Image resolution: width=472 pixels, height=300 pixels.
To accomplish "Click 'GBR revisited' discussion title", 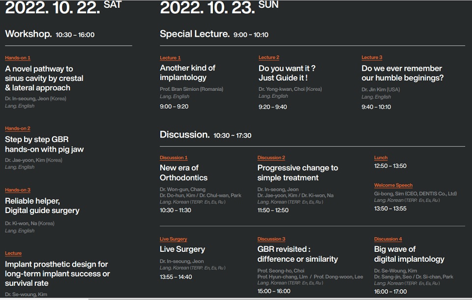I will pyautogui.click(x=297, y=254).
